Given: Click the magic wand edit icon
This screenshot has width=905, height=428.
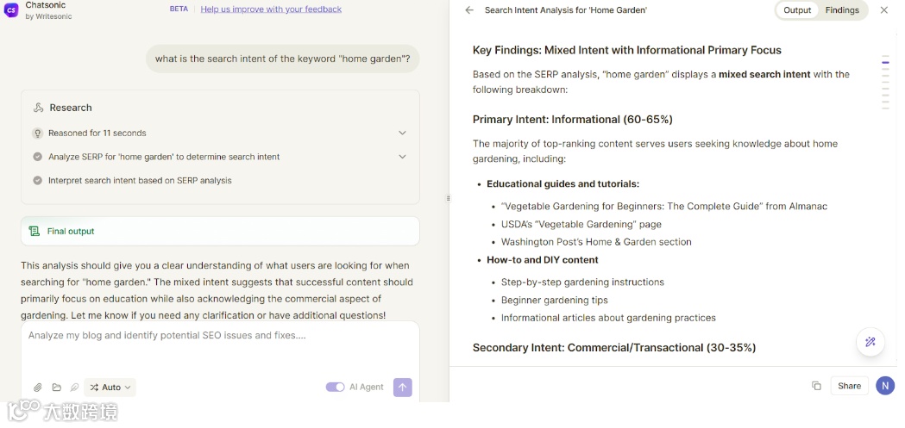Looking at the screenshot, I should click(870, 342).
